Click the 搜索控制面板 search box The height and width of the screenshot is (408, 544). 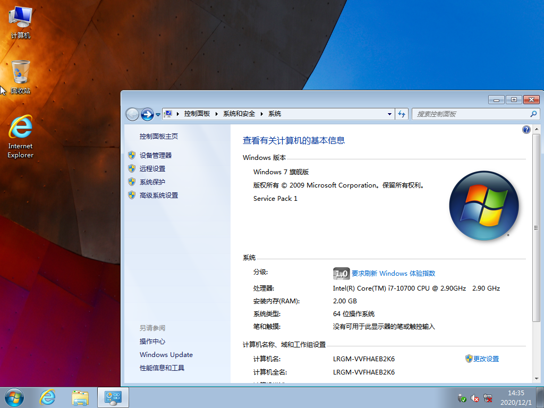[x=470, y=114]
